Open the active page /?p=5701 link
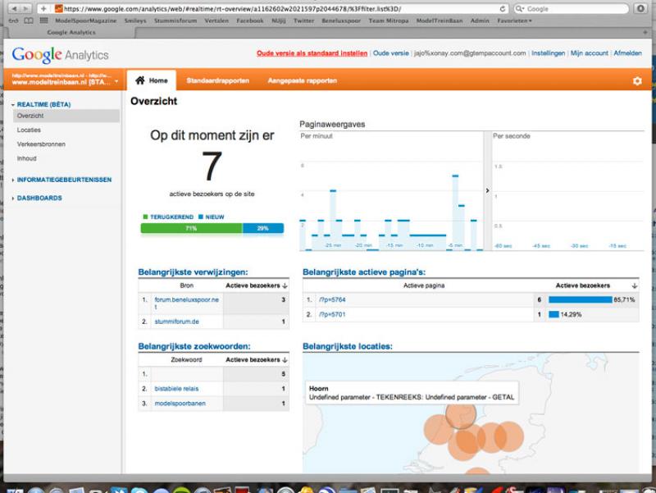Viewport: 656px width, 493px height. [x=332, y=315]
